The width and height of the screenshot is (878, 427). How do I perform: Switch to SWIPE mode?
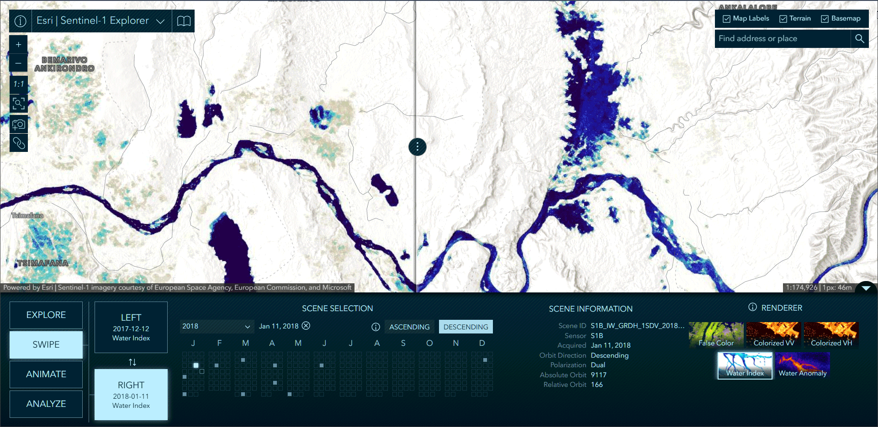tap(46, 344)
